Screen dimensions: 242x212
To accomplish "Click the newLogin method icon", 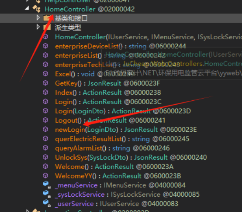I will click(x=45, y=129).
